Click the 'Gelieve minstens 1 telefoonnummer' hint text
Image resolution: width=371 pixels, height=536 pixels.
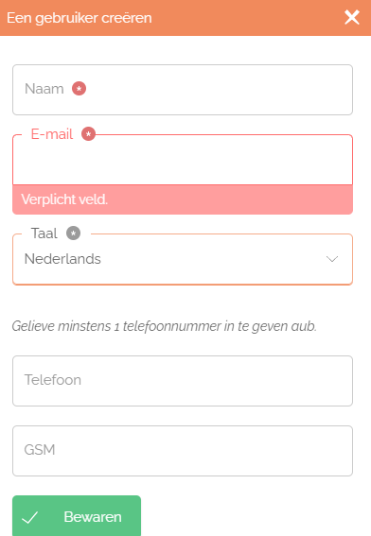(165, 326)
